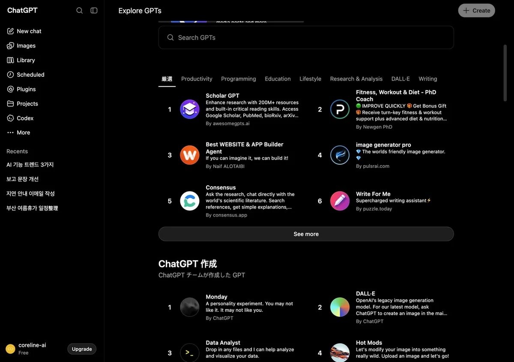Open the Education category tab
The height and width of the screenshot is (362, 514).
click(x=278, y=79)
